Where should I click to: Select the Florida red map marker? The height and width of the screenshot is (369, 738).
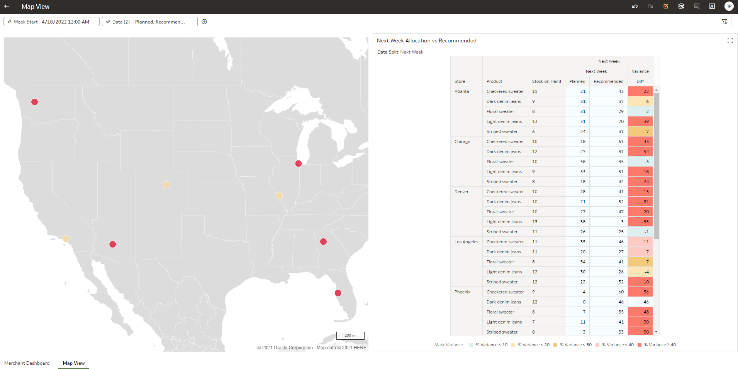point(338,293)
